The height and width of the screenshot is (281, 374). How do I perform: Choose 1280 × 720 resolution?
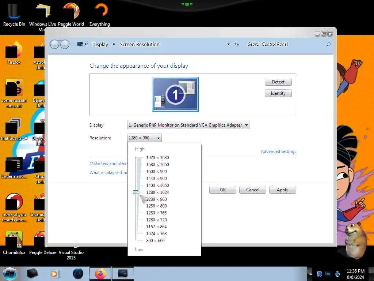[x=156, y=220]
